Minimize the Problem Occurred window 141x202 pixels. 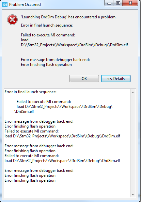tap(109, 3)
